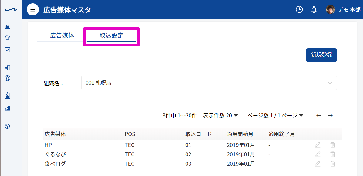Screen dimensions: 363x176
Task: Click the 広告媒体マスタ page title
Action: pos(67,10)
